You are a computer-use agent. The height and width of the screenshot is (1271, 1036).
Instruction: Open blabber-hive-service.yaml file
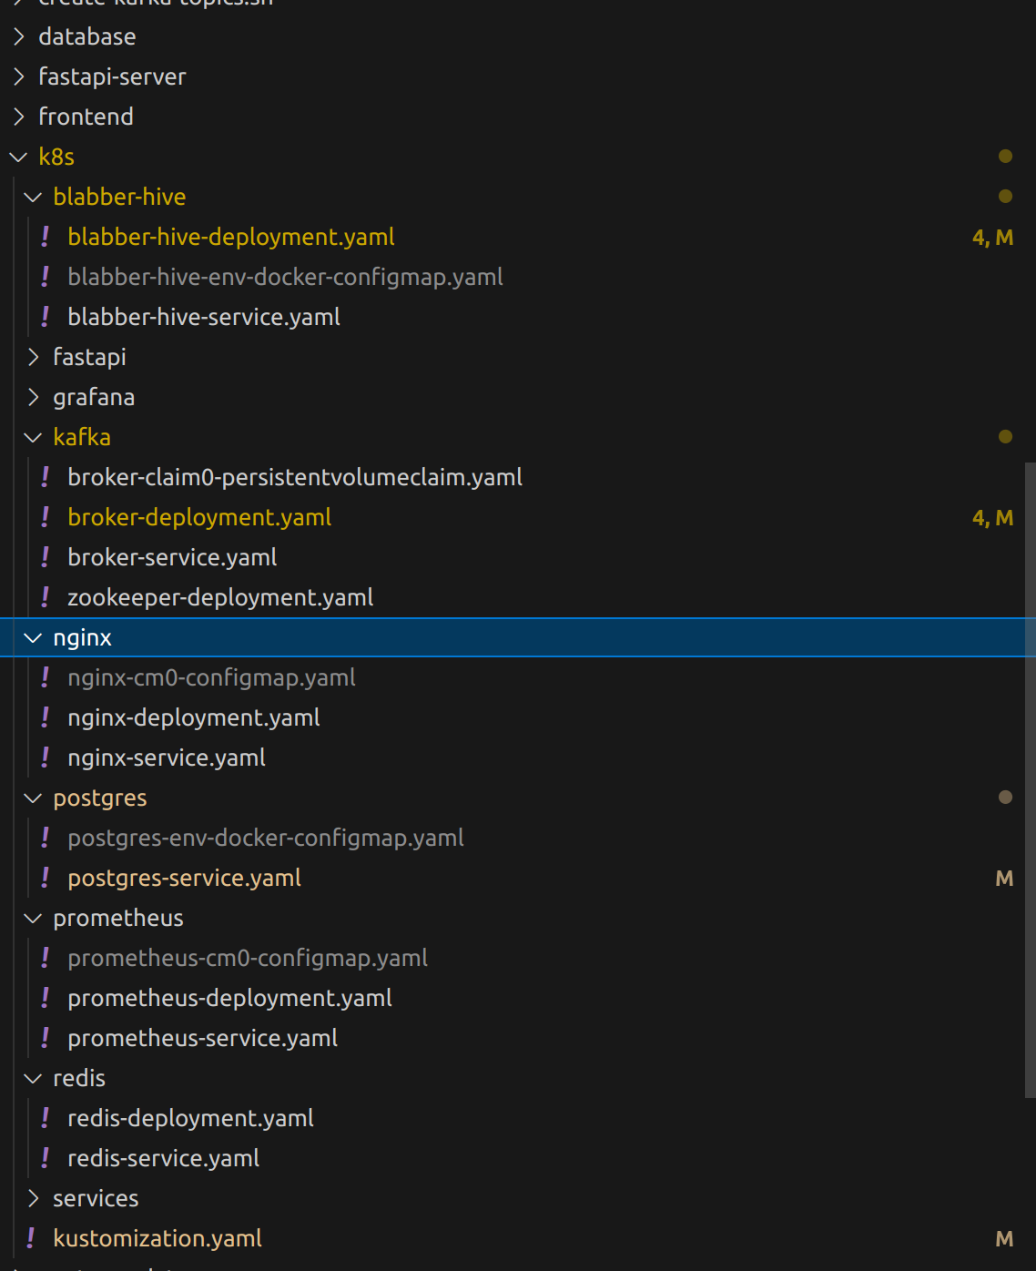tap(204, 317)
